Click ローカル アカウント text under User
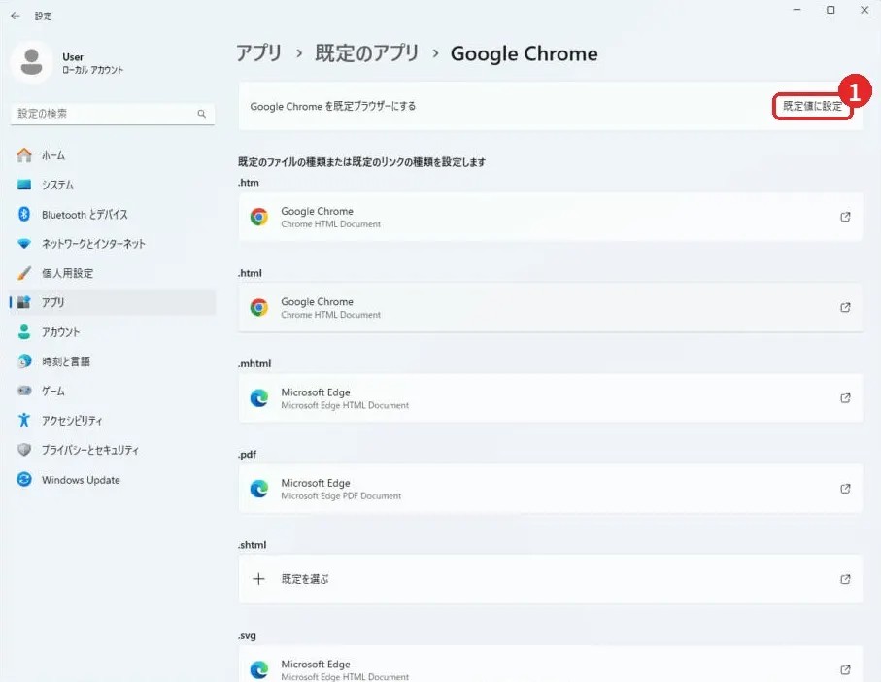The image size is (881, 682). click(x=92, y=70)
